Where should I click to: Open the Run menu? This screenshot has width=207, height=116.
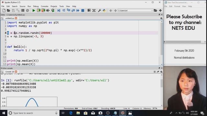(x=29, y=6)
